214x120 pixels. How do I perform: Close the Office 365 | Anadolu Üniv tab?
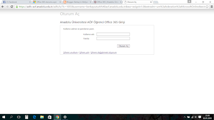tap(121, 2)
